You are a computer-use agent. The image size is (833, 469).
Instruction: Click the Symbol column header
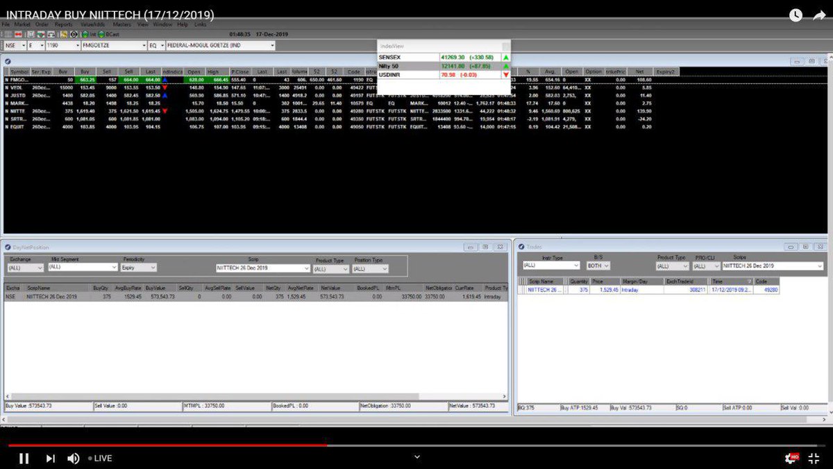click(19, 71)
